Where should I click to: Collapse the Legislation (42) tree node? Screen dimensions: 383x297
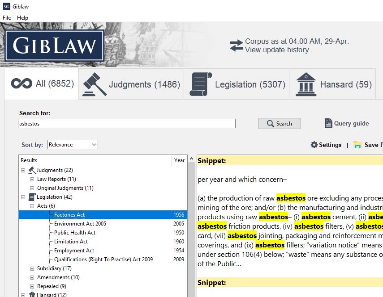23,197
